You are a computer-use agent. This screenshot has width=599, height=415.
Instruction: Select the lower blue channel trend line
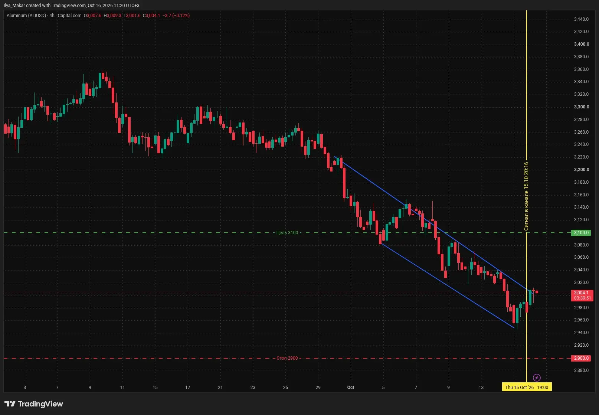tap(447, 285)
